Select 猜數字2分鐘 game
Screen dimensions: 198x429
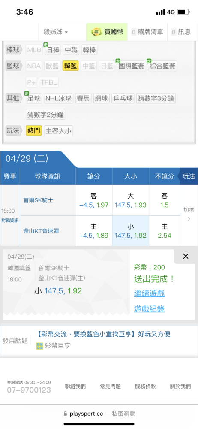(45, 114)
